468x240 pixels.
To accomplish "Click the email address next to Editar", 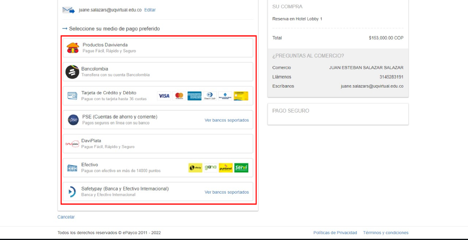I will point(110,10).
